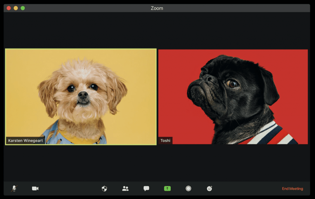Minimize the window using the yellow button
Image resolution: width=315 pixels, height=199 pixels.
tap(16, 8)
